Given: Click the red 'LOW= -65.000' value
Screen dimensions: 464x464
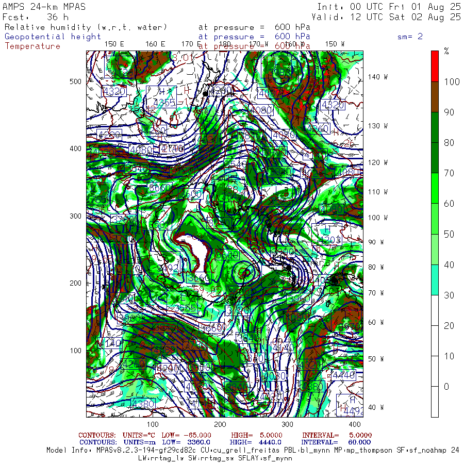Looking at the screenshot, I should click(186, 435).
